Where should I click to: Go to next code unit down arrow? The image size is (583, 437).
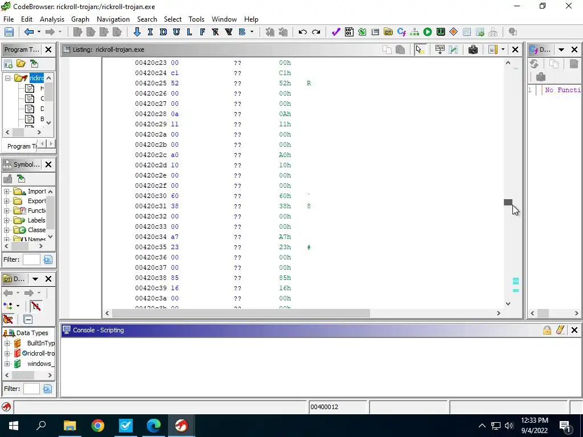(137, 32)
